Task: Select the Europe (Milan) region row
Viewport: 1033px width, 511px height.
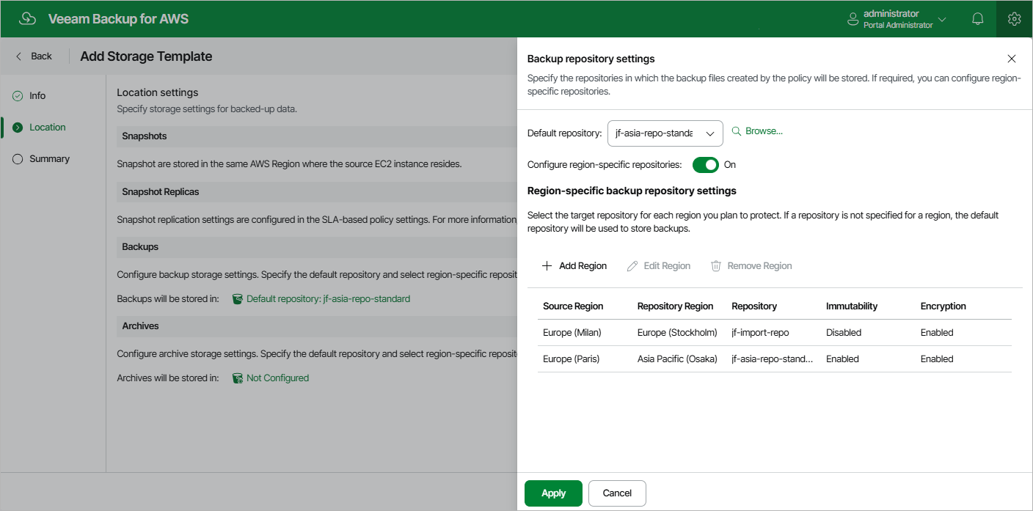Action: pos(572,333)
